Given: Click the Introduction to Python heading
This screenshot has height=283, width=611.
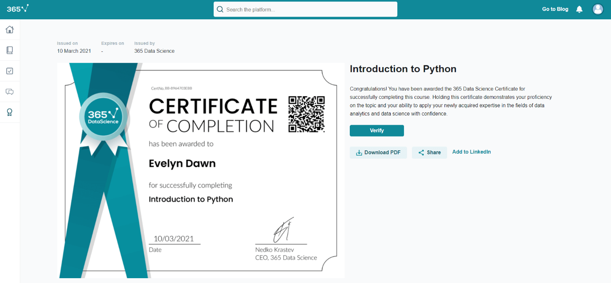Looking at the screenshot, I should 403,69.
